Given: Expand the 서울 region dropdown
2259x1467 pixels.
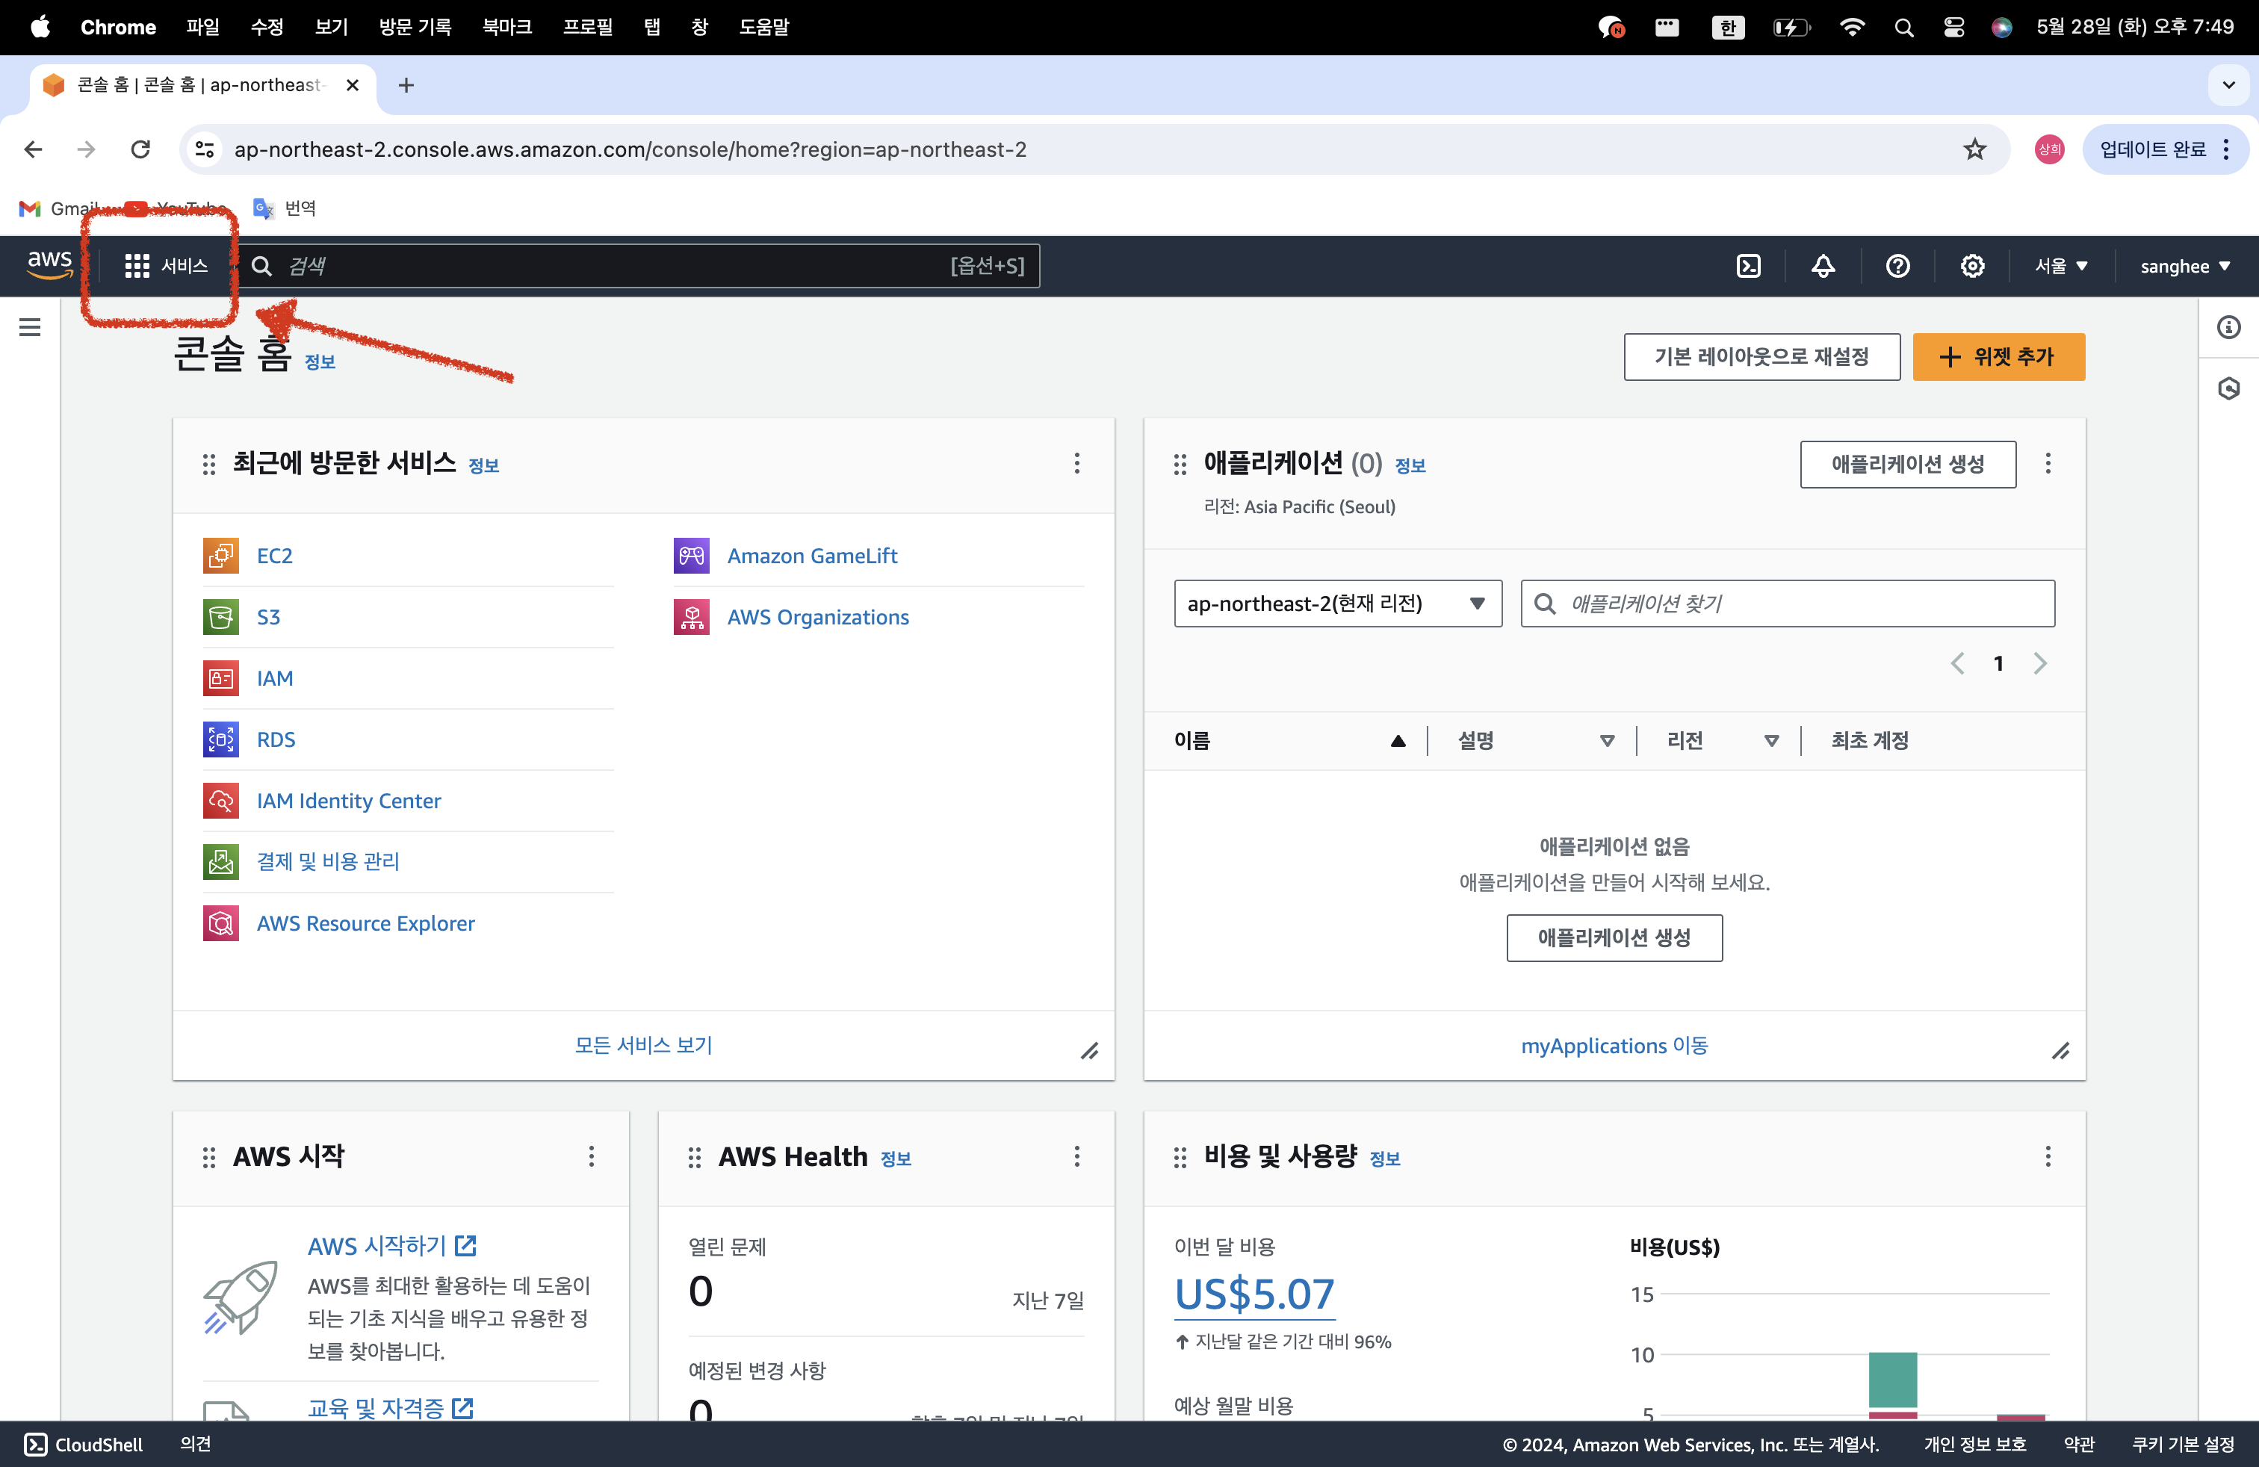Looking at the screenshot, I should point(2060,267).
